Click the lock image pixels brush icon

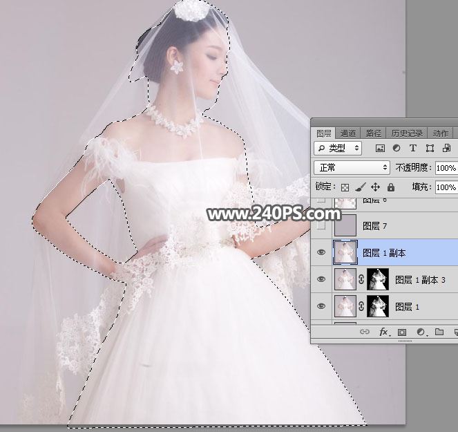pos(360,187)
